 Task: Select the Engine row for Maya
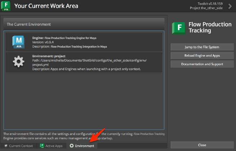coord(84,42)
